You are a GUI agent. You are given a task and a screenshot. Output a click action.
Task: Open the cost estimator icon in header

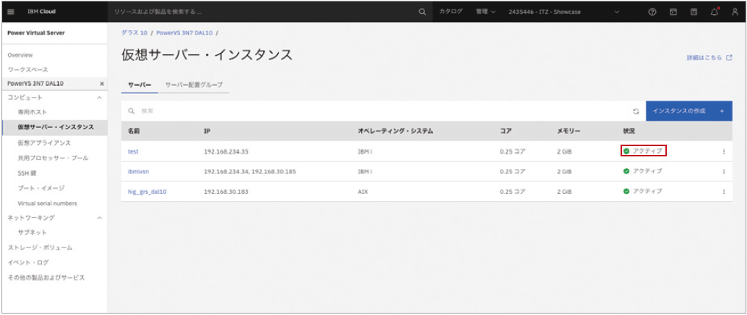click(694, 12)
